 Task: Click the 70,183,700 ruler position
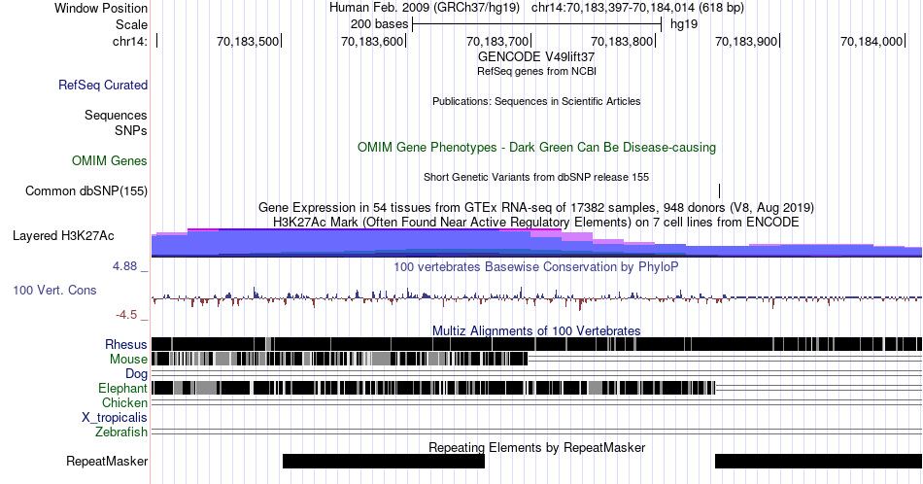click(x=497, y=41)
